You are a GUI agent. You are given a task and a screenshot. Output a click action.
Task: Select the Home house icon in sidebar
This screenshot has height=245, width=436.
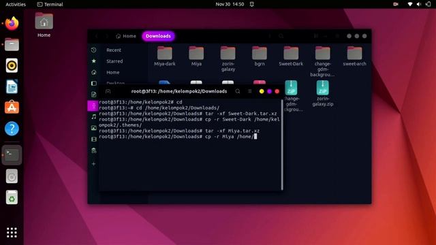coord(94,72)
